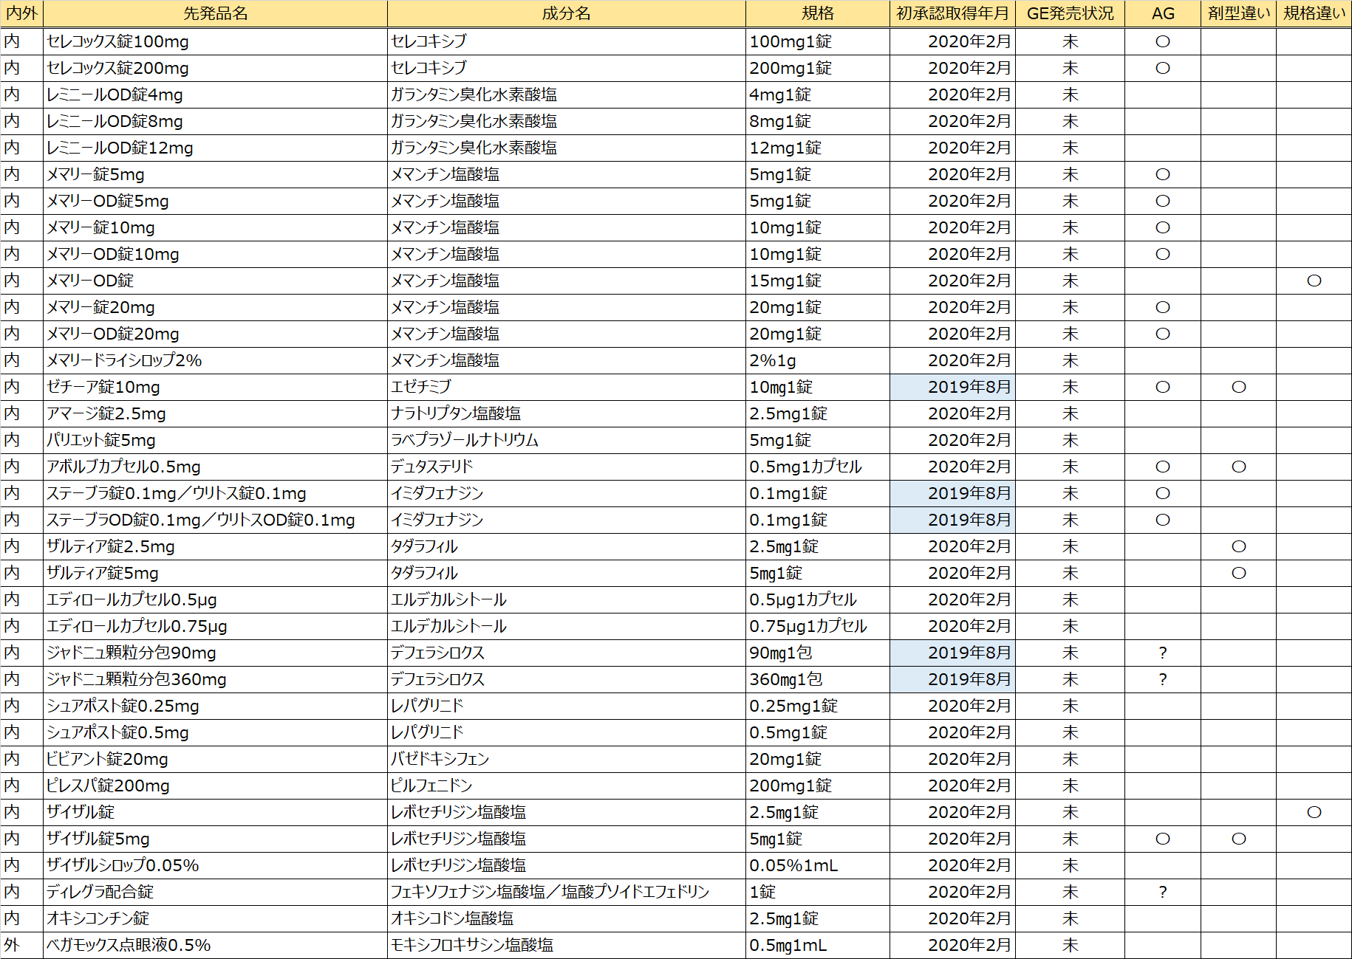Select cell ジャドニュ顆粒分包90mg
This screenshot has width=1352, height=959.
pos(215,653)
